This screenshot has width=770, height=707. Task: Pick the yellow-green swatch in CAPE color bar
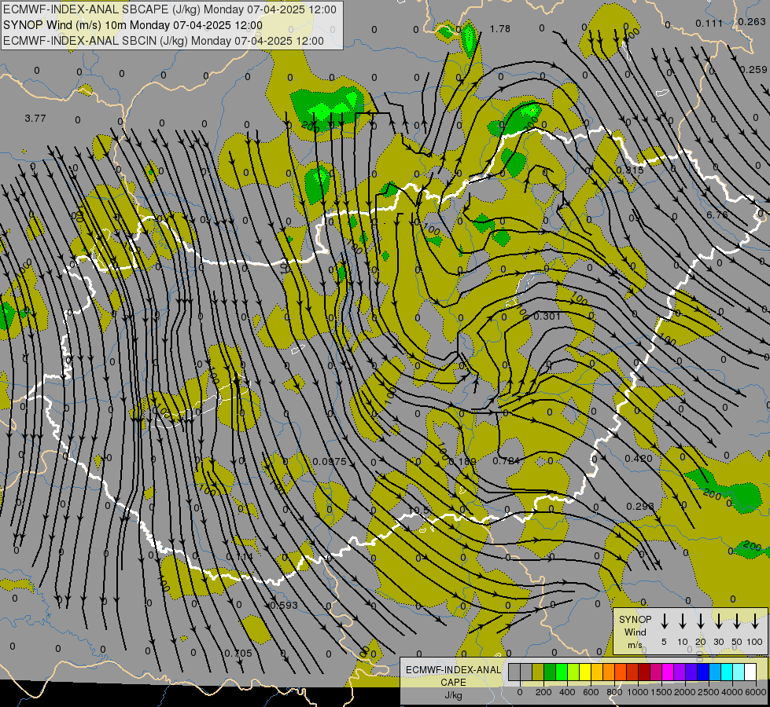(x=573, y=672)
